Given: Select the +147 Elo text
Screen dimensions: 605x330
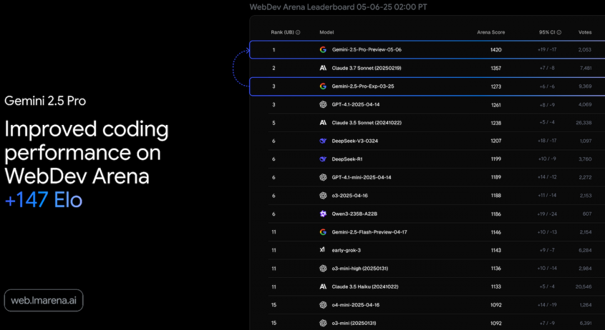Looking at the screenshot, I should point(44,200).
